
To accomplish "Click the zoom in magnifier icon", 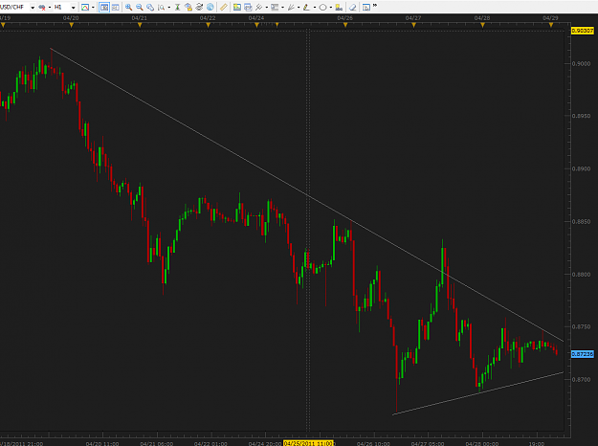I will point(128,8).
